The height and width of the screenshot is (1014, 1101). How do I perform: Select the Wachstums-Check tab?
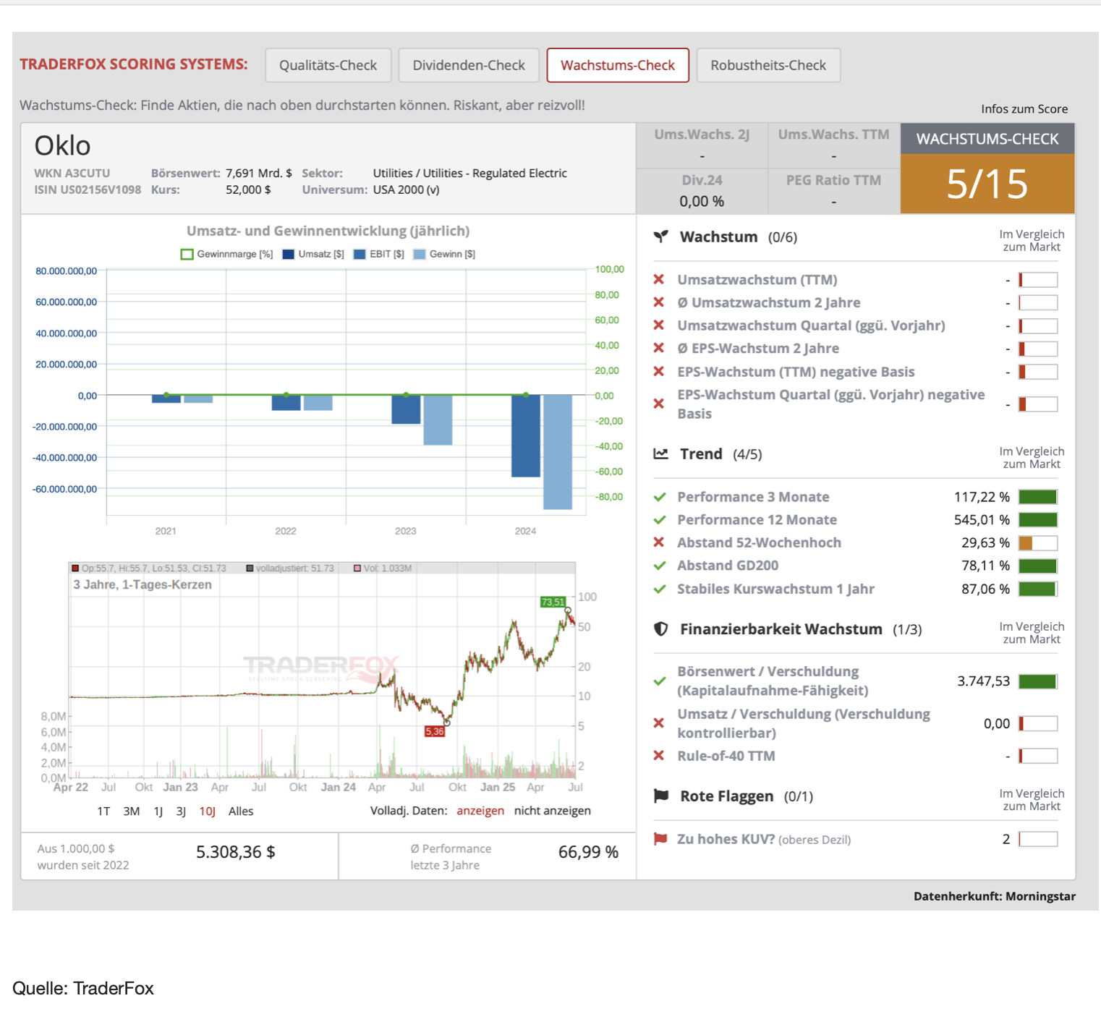(x=618, y=65)
